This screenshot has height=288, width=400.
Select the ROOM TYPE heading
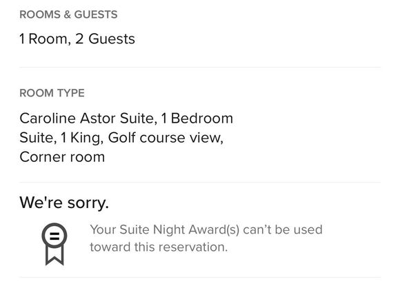(x=52, y=93)
